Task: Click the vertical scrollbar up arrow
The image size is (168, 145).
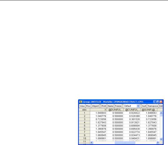Action: point(161,113)
